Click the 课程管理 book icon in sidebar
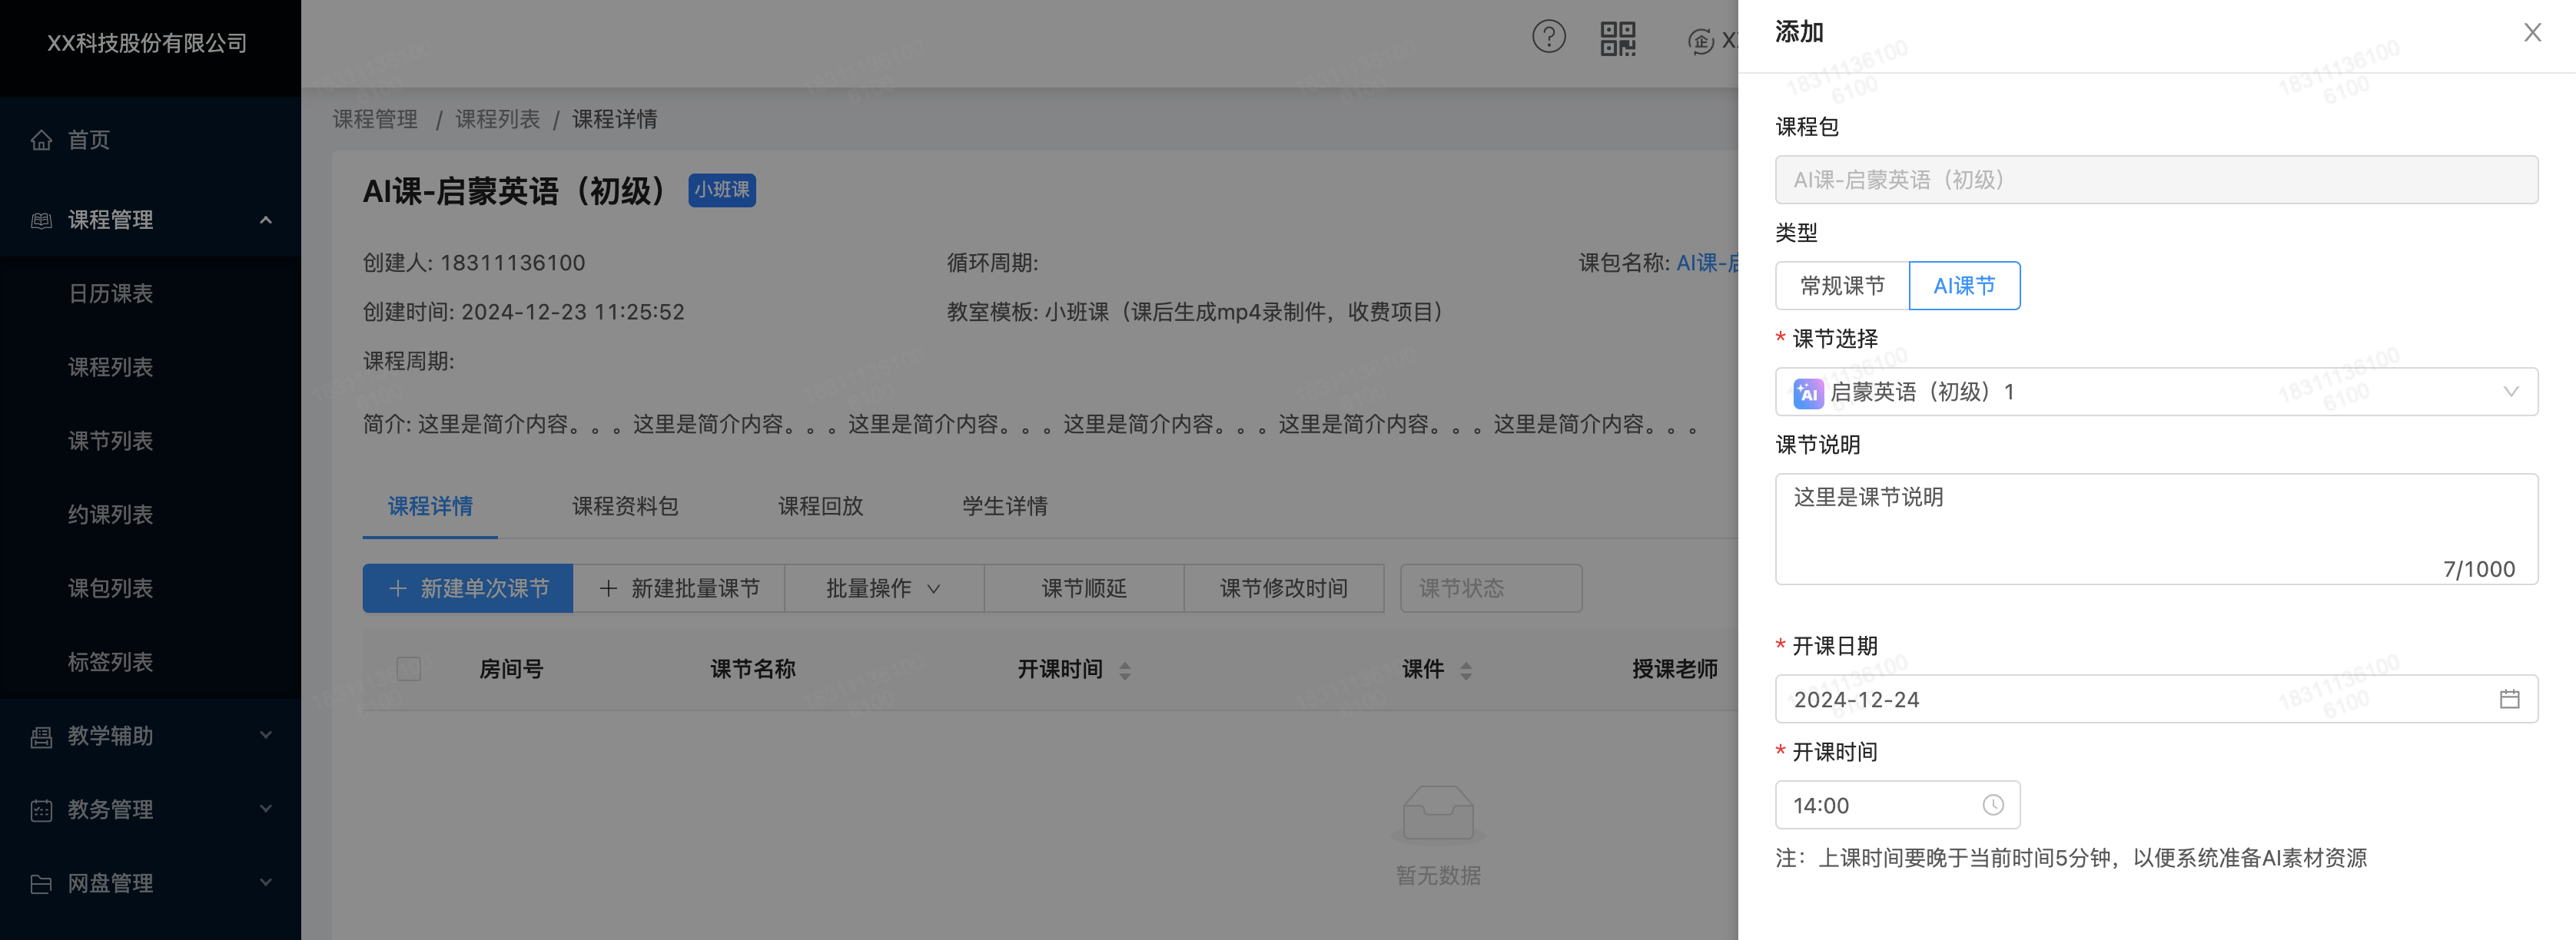Image resolution: width=2576 pixels, height=940 pixels. [x=41, y=220]
